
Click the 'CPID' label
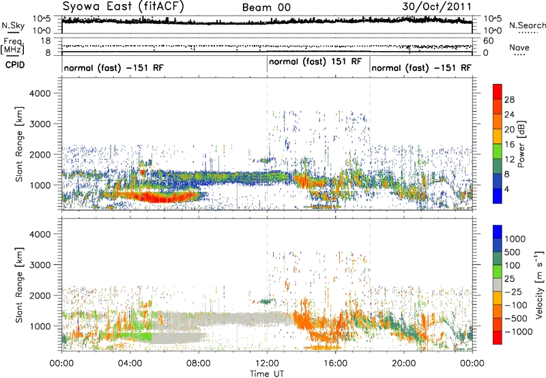coord(15,65)
